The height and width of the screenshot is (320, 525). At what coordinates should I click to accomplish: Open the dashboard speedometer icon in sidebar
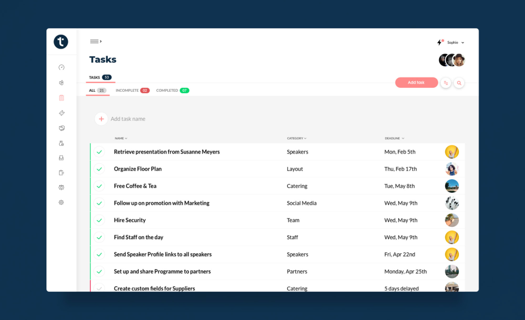click(x=61, y=67)
